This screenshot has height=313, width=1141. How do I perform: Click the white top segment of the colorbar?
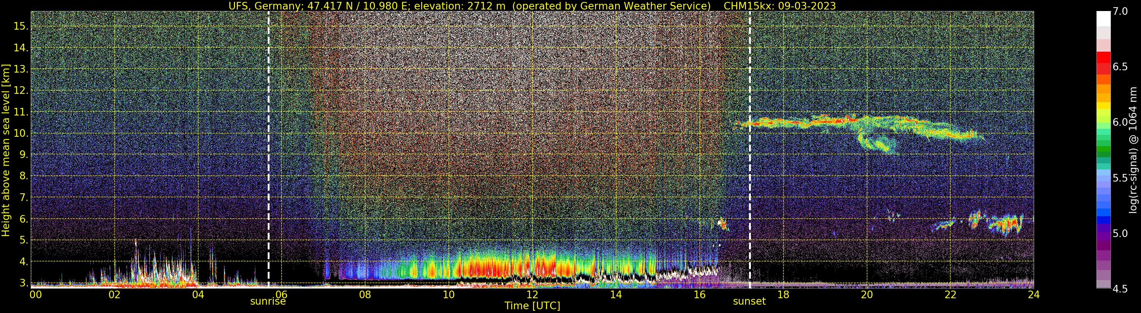point(1103,19)
